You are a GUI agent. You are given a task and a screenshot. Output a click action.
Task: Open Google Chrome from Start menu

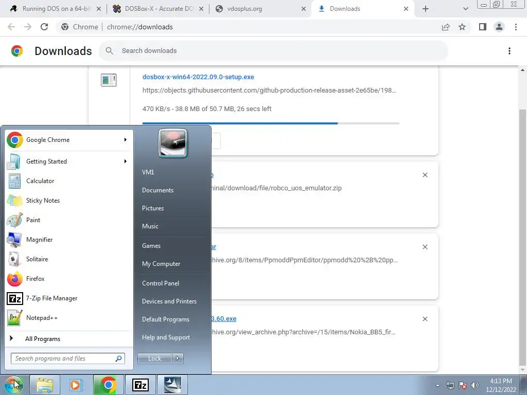click(69, 140)
